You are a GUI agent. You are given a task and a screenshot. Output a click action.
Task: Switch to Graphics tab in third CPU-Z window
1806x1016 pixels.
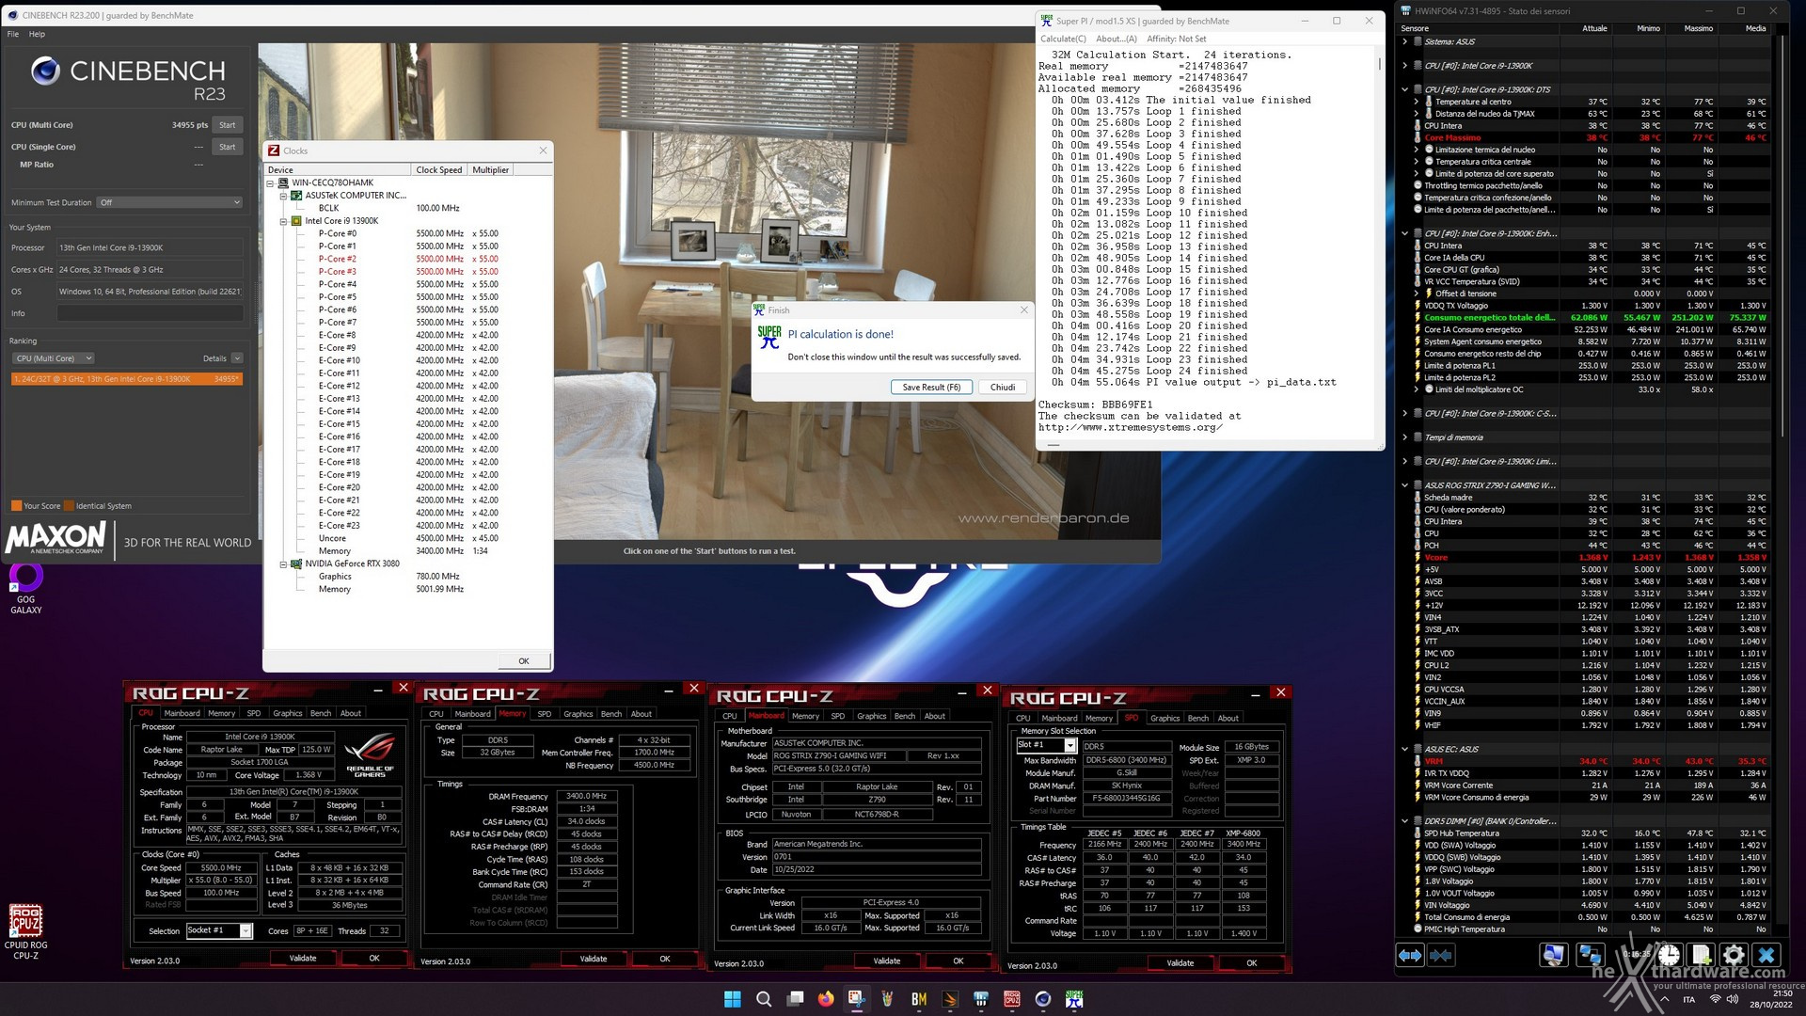pyautogui.click(x=871, y=716)
